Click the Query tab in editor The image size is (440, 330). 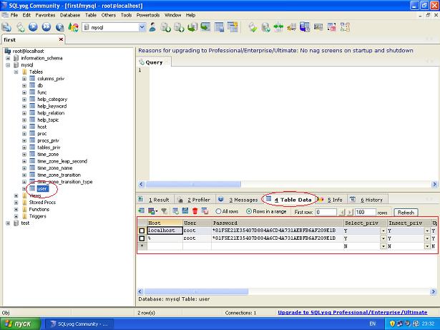(154, 62)
